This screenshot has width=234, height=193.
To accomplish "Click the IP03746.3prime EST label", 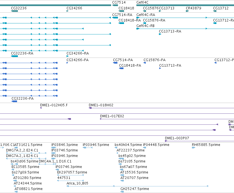I will point(69,167).
